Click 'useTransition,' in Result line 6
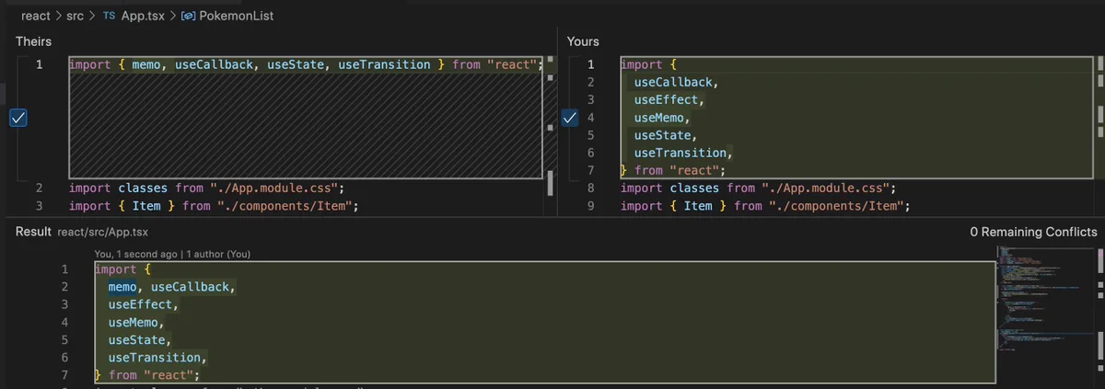This screenshot has height=389, width=1105. 157,357
